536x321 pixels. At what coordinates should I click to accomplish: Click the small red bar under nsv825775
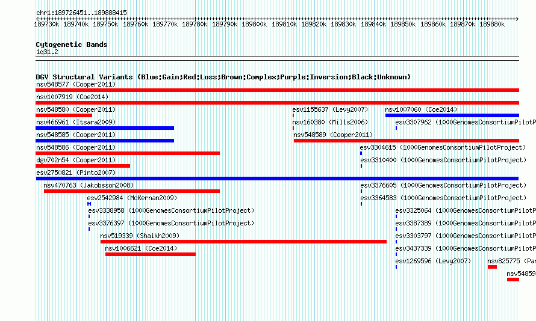pos(492,267)
